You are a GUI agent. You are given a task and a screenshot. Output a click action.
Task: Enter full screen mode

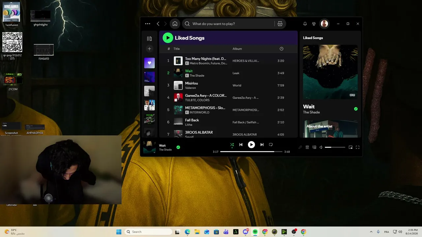[x=357, y=147]
